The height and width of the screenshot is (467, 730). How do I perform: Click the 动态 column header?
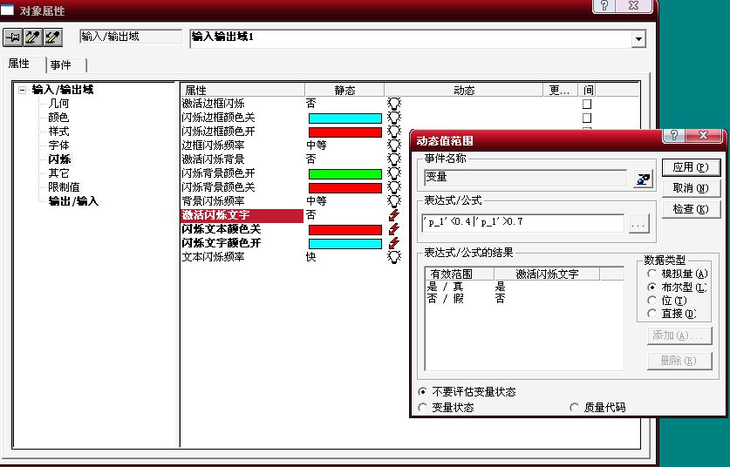point(464,90)
